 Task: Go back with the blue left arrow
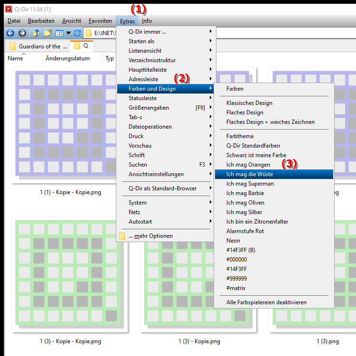[x=10, y=33]
